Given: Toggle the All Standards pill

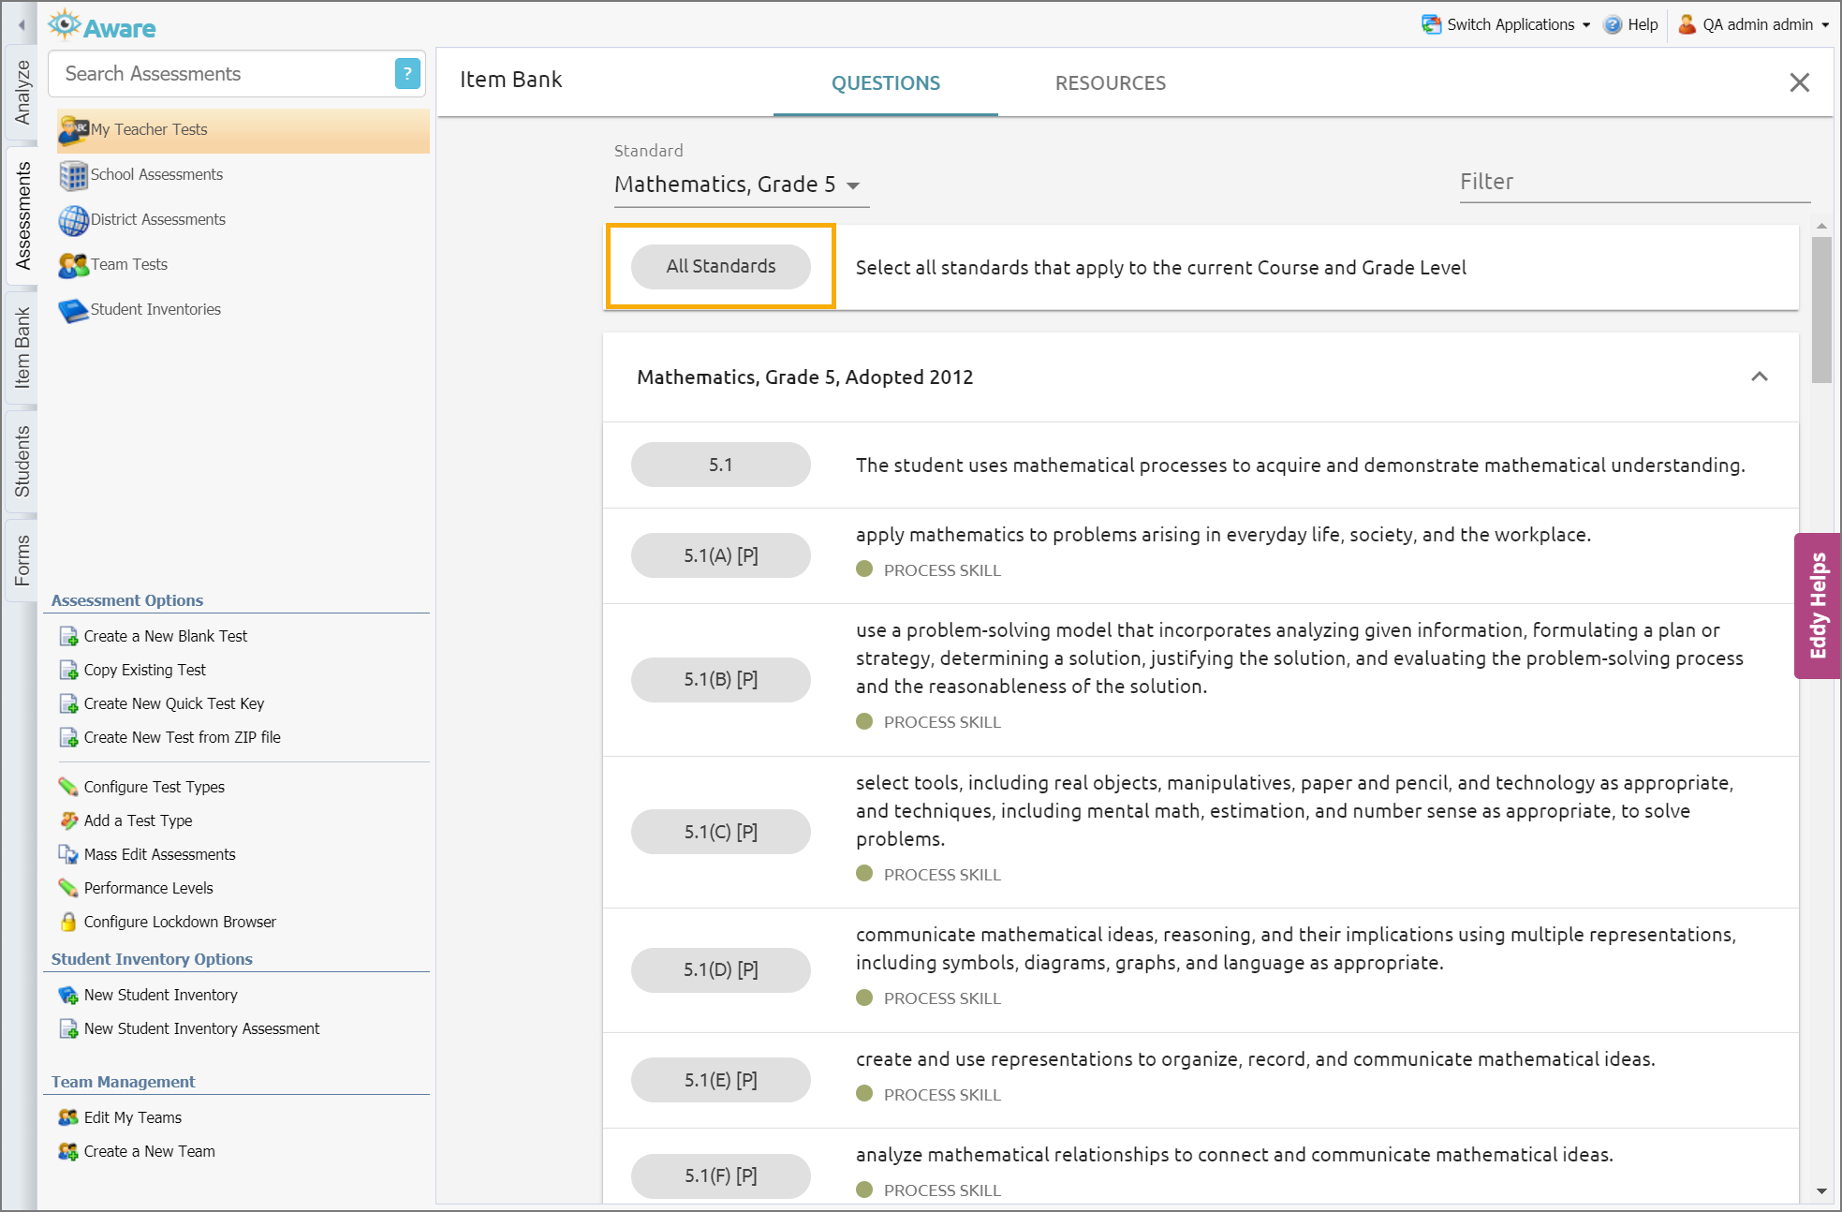Looking at the screenshot, I should tap(721, 267).
